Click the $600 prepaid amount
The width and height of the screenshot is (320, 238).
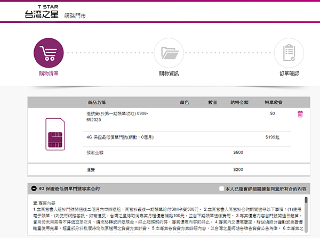238,152
